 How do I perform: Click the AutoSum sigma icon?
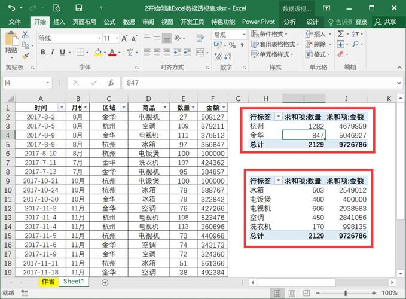pos(340,34)
